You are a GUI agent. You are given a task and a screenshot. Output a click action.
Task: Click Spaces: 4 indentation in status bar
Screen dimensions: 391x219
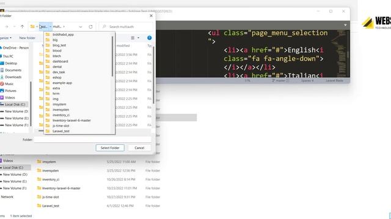coord(307,81)
